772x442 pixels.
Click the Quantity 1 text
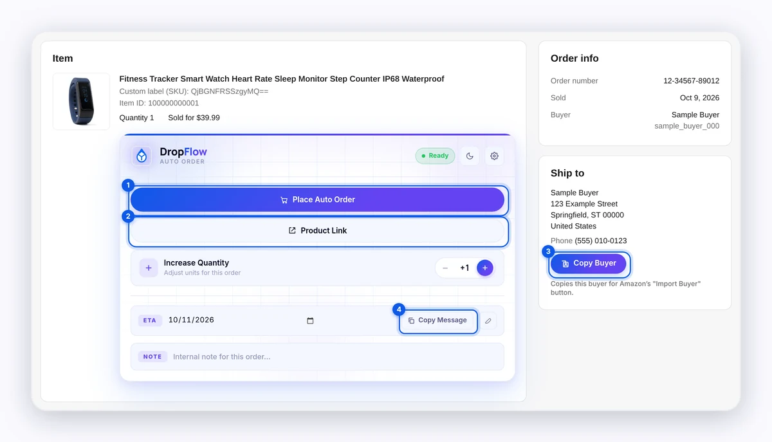point(136,118)
